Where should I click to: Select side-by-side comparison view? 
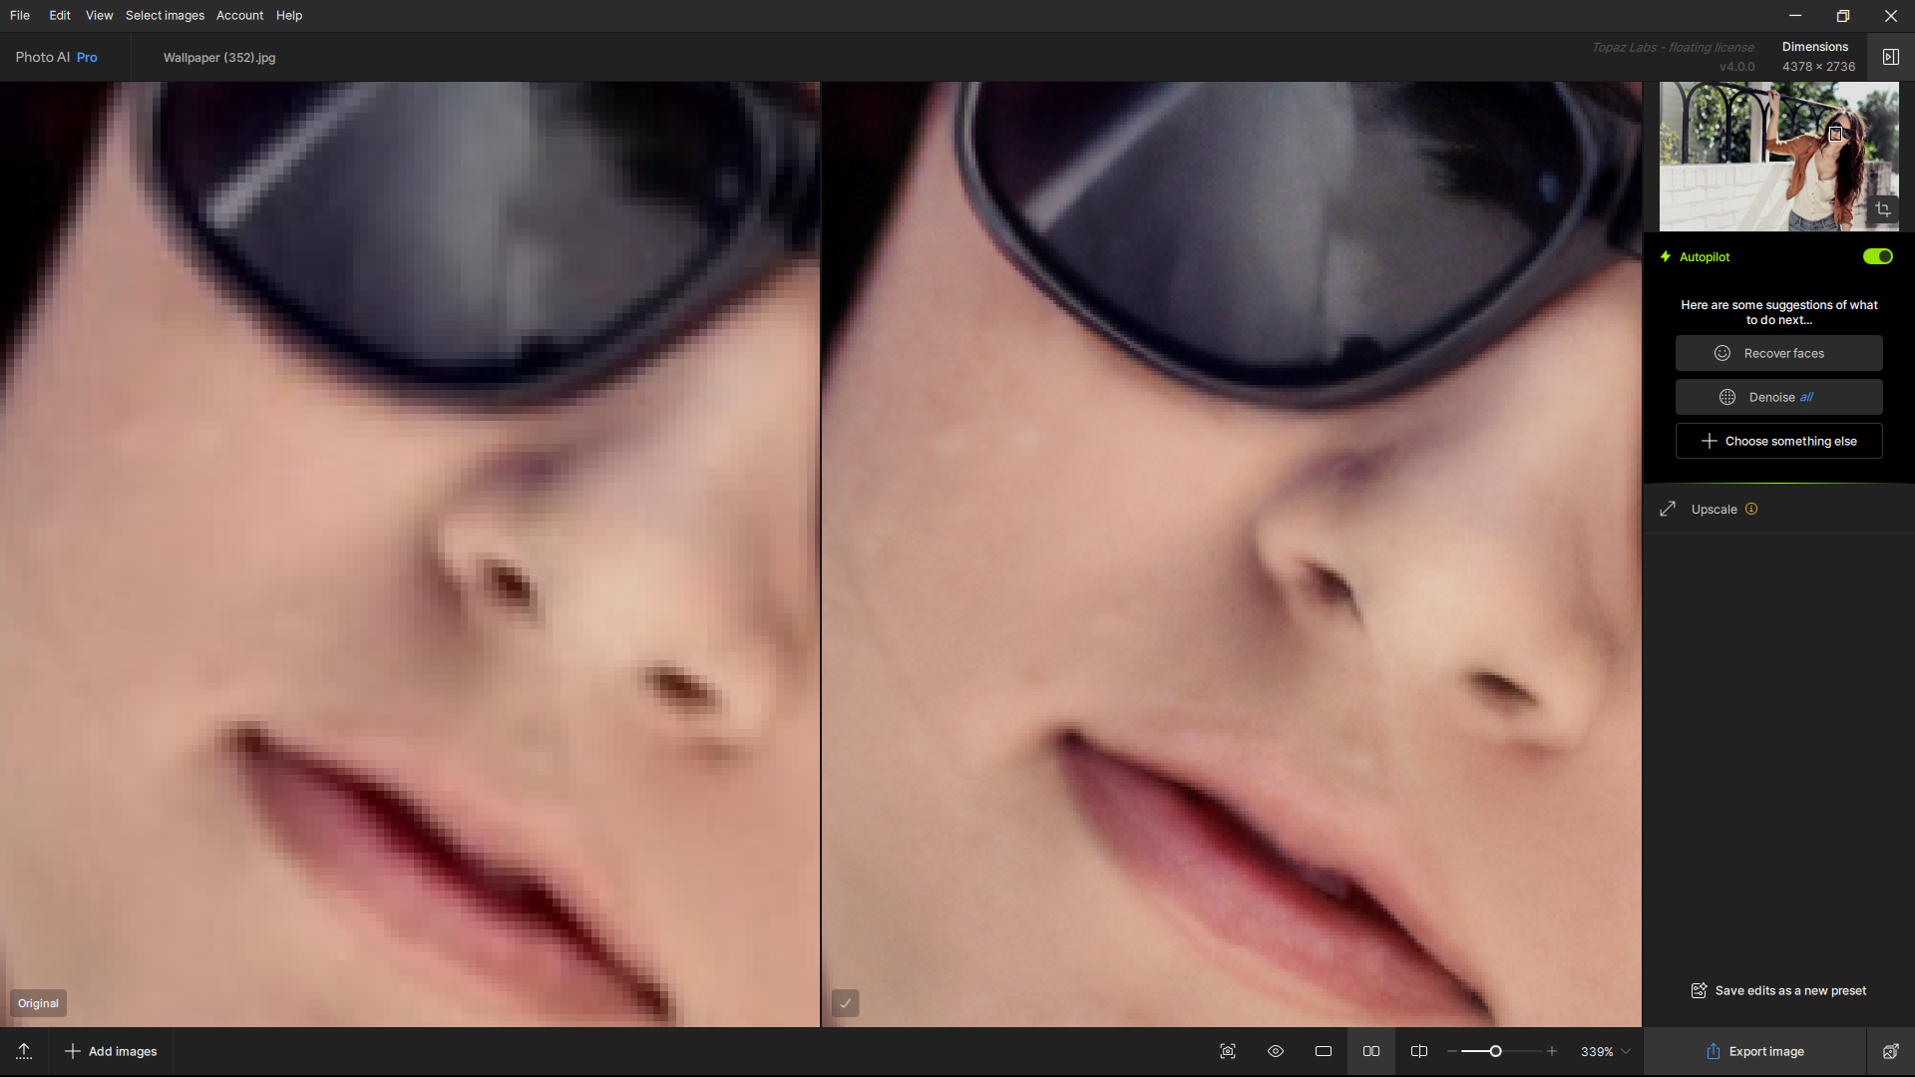pyautogui.click(x=1371, y=1051)
